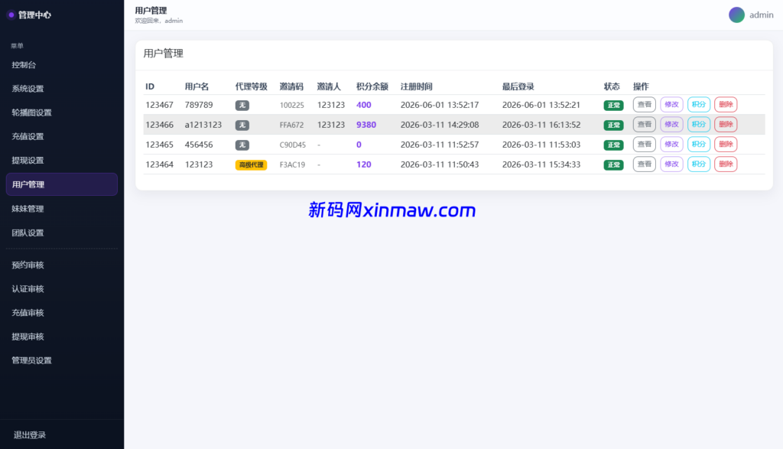Go to 轮播图设置
783x449 pixels.
62,113
